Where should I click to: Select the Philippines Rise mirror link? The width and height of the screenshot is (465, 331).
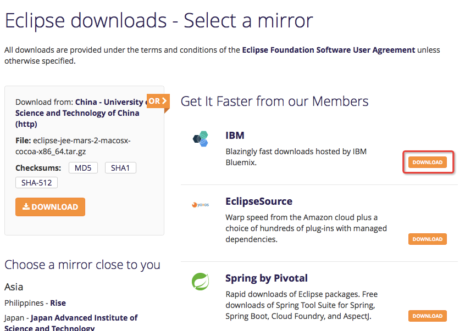coord(58,303)
